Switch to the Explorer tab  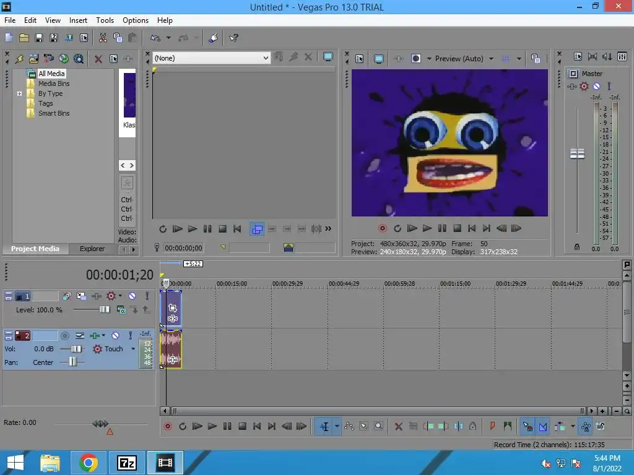click(x=92, y=249)
